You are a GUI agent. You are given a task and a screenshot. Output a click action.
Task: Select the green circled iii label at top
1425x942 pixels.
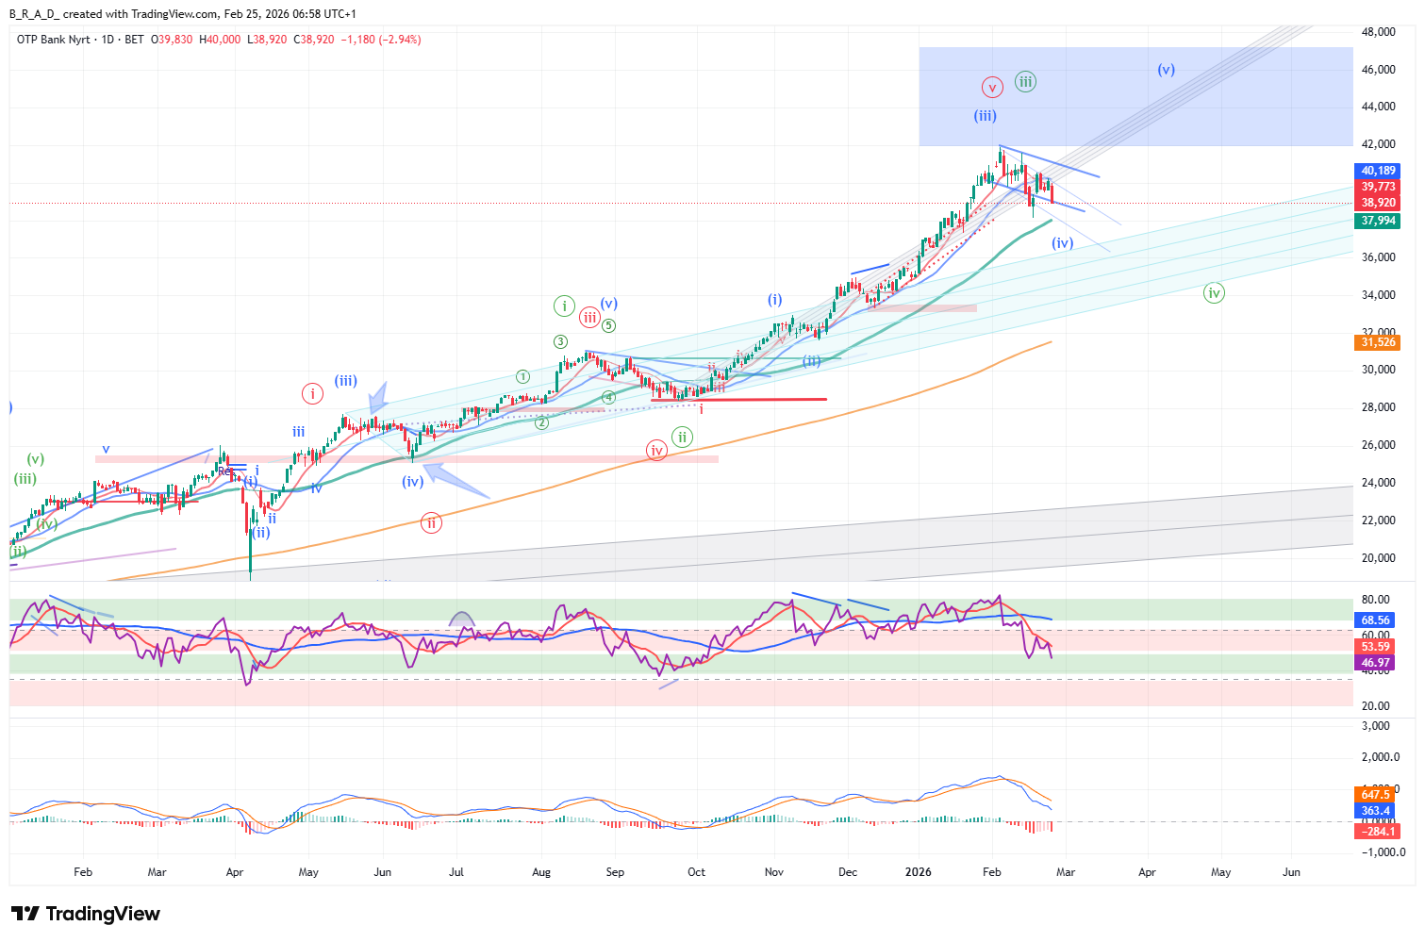pyautogui.click(x=1025, y=82)
